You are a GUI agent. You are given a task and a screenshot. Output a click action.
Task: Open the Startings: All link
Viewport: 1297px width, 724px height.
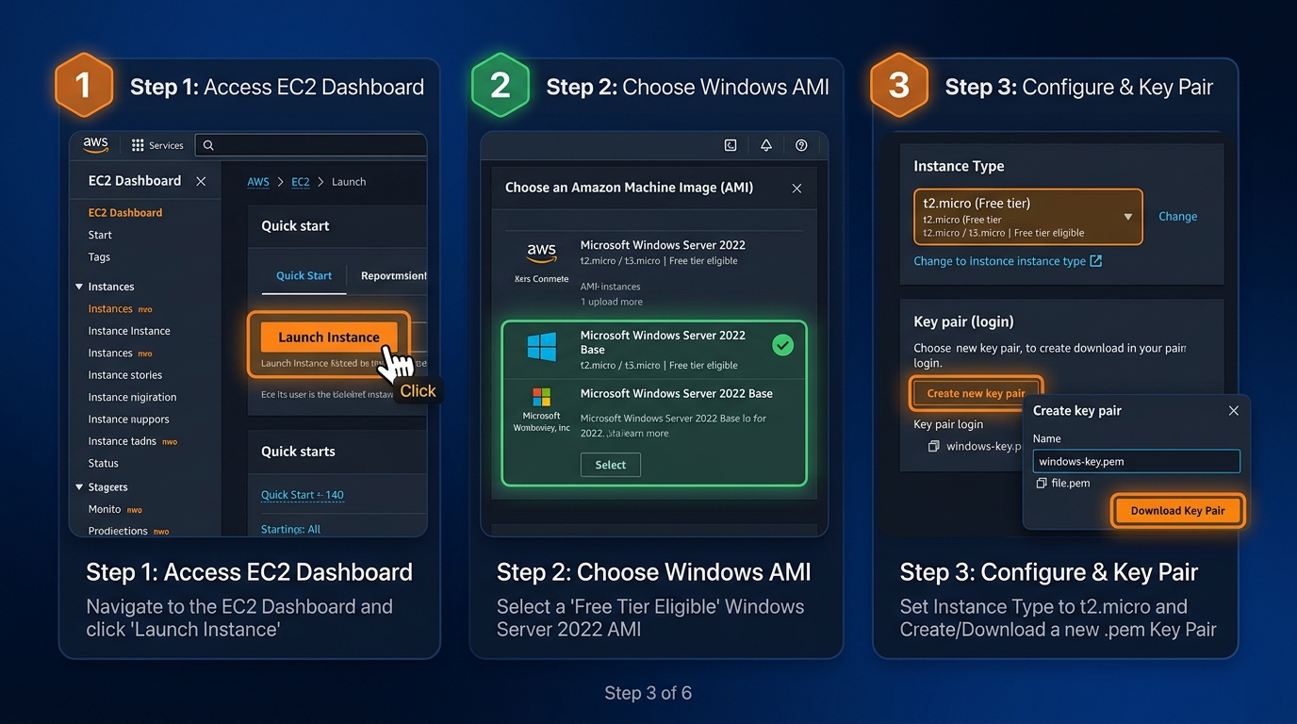pos(290,530)
